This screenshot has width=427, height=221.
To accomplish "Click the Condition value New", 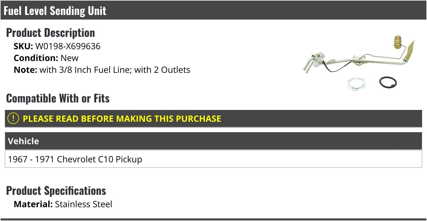I will pos(70,58).
